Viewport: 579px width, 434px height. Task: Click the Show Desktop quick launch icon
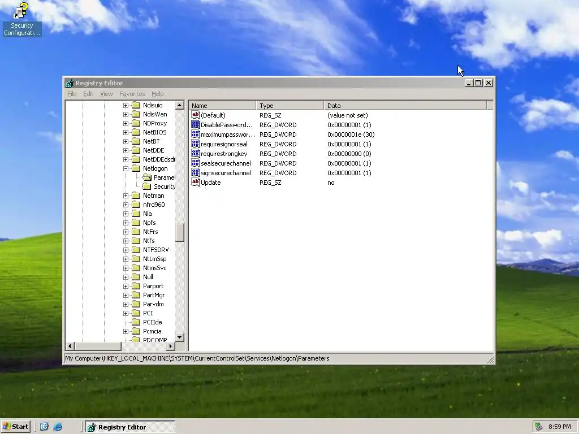(x=44, y=427)
